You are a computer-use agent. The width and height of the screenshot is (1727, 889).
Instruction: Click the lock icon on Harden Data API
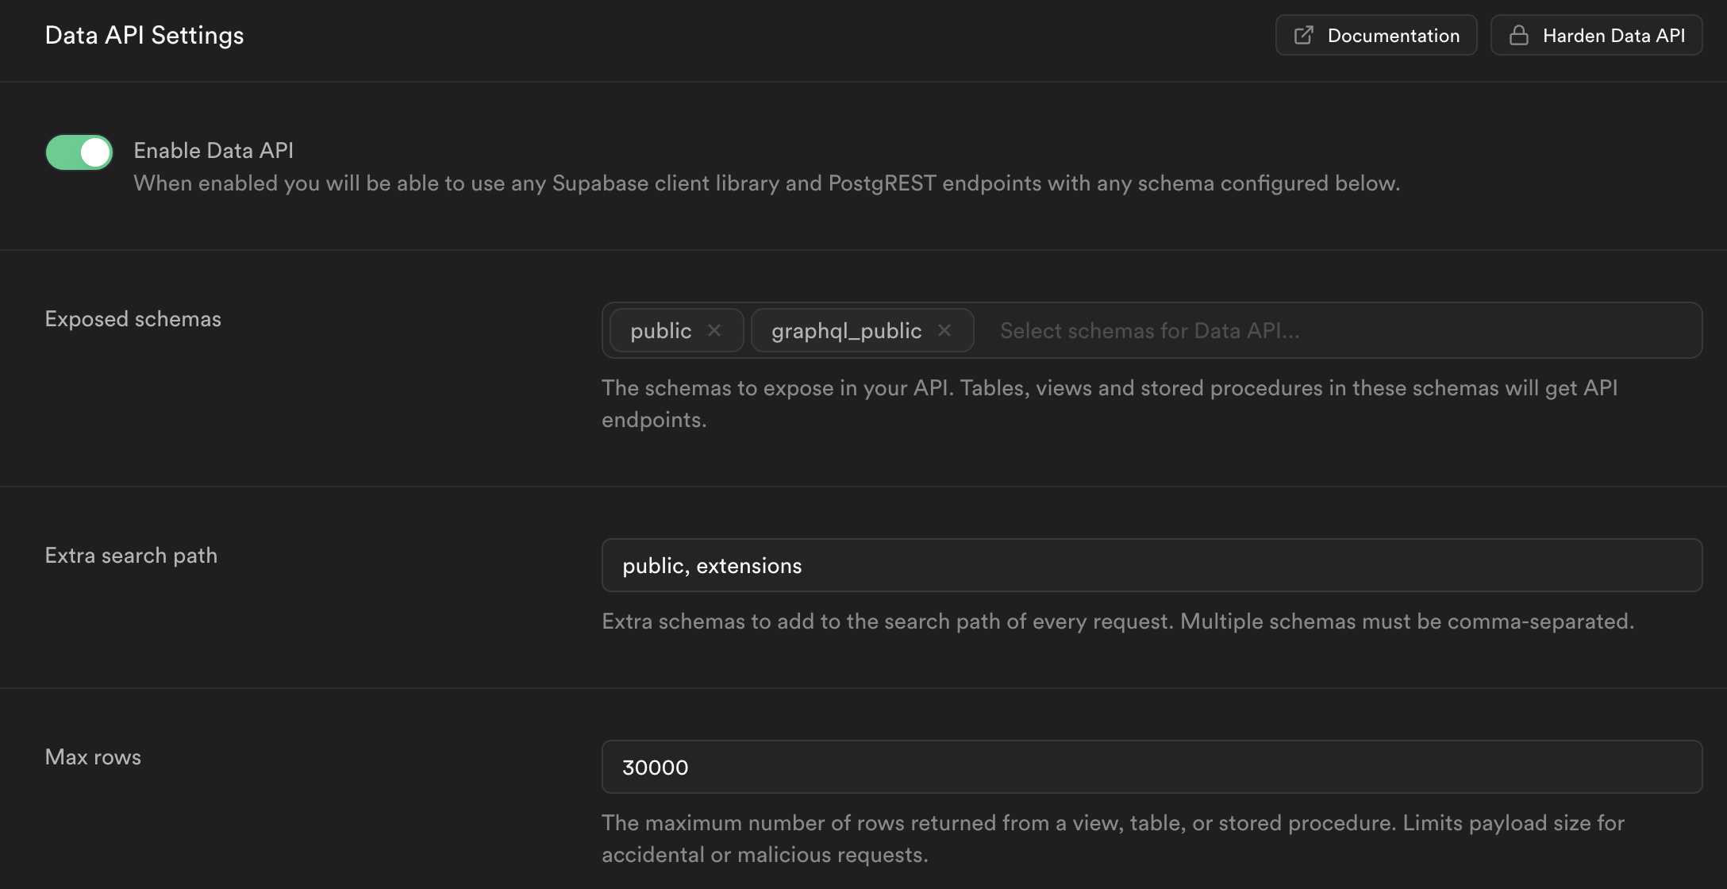pyautogui.click(x=1518, y=35)
